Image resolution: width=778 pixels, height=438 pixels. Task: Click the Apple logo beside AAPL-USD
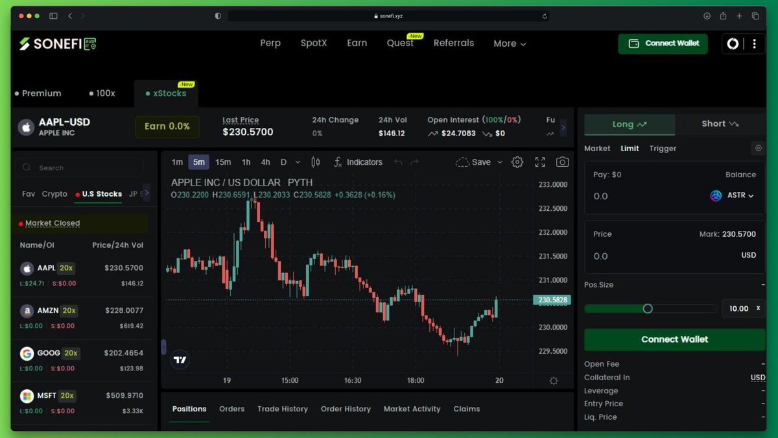[x=25, y=127]
